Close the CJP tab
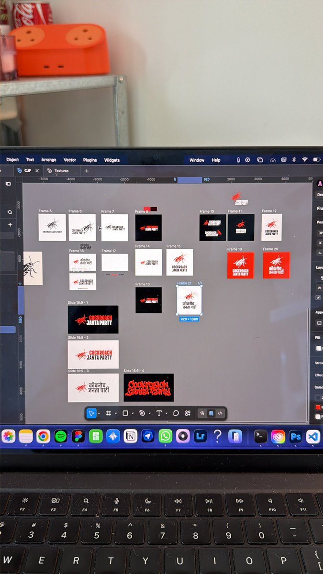 pyautogui.click(x=37, y=170)
